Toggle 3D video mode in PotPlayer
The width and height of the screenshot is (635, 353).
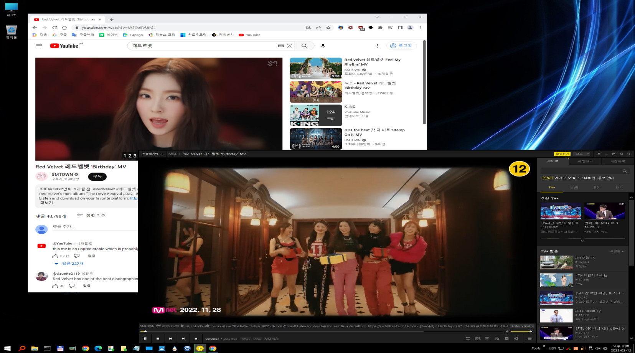point(487,338)
